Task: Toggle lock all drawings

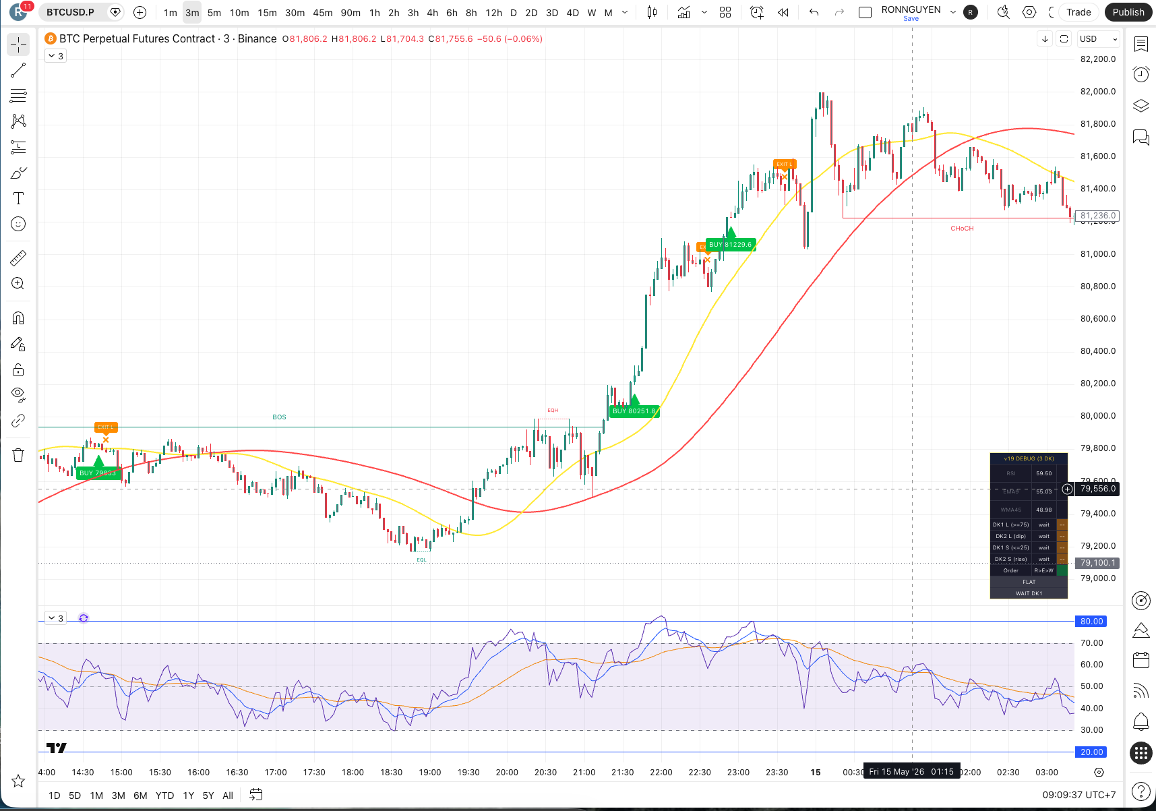Action: click(18, 370)
